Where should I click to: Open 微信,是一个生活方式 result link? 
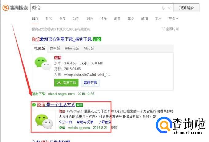click(56, 105)
